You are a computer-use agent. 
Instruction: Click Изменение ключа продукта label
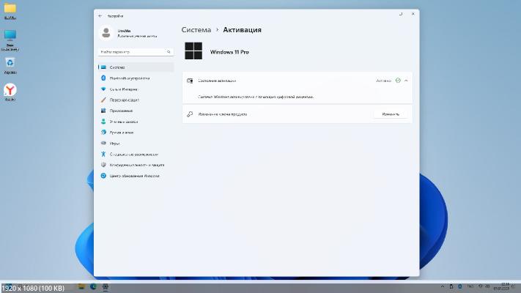click(223, 114)
